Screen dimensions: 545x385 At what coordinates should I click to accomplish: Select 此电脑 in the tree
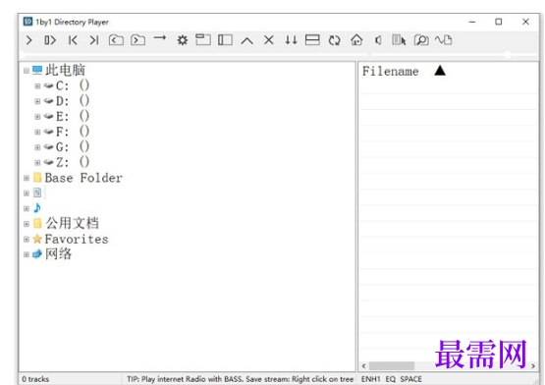point(65,71)
